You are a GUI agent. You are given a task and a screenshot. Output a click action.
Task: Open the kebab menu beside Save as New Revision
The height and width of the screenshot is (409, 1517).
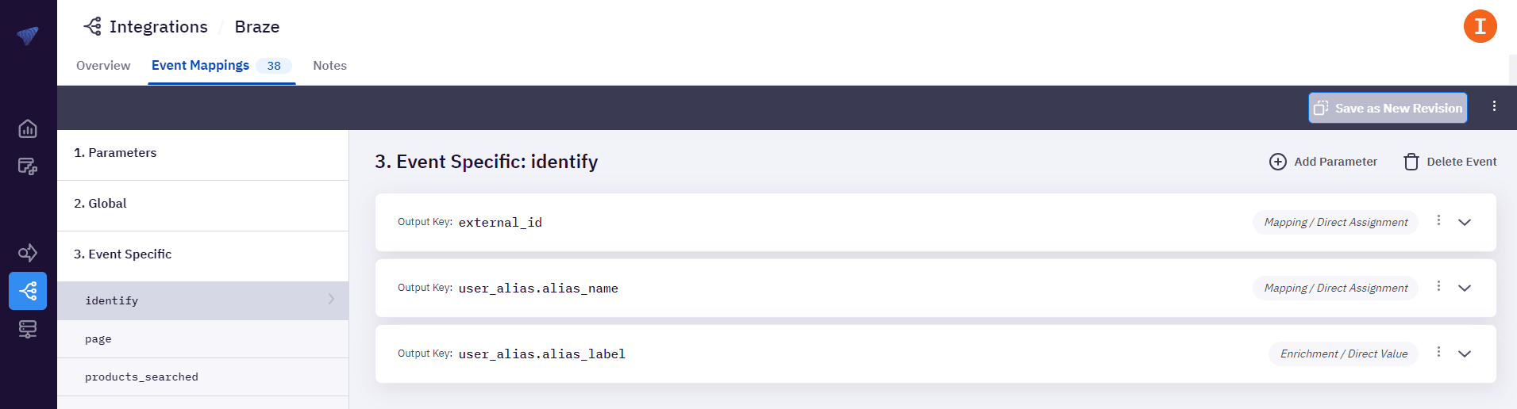pos(1494,106)
